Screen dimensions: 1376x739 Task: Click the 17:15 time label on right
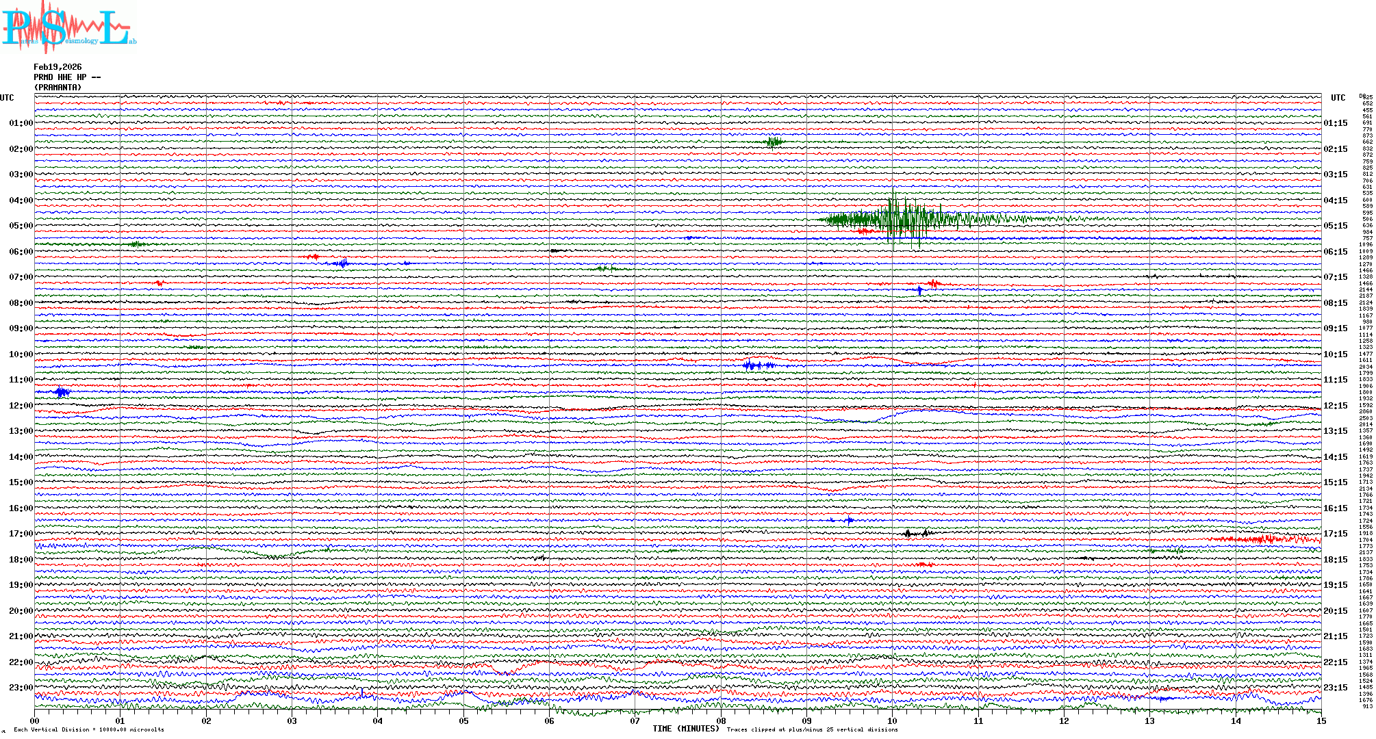pyautogui.click(x=1335, y=534)
